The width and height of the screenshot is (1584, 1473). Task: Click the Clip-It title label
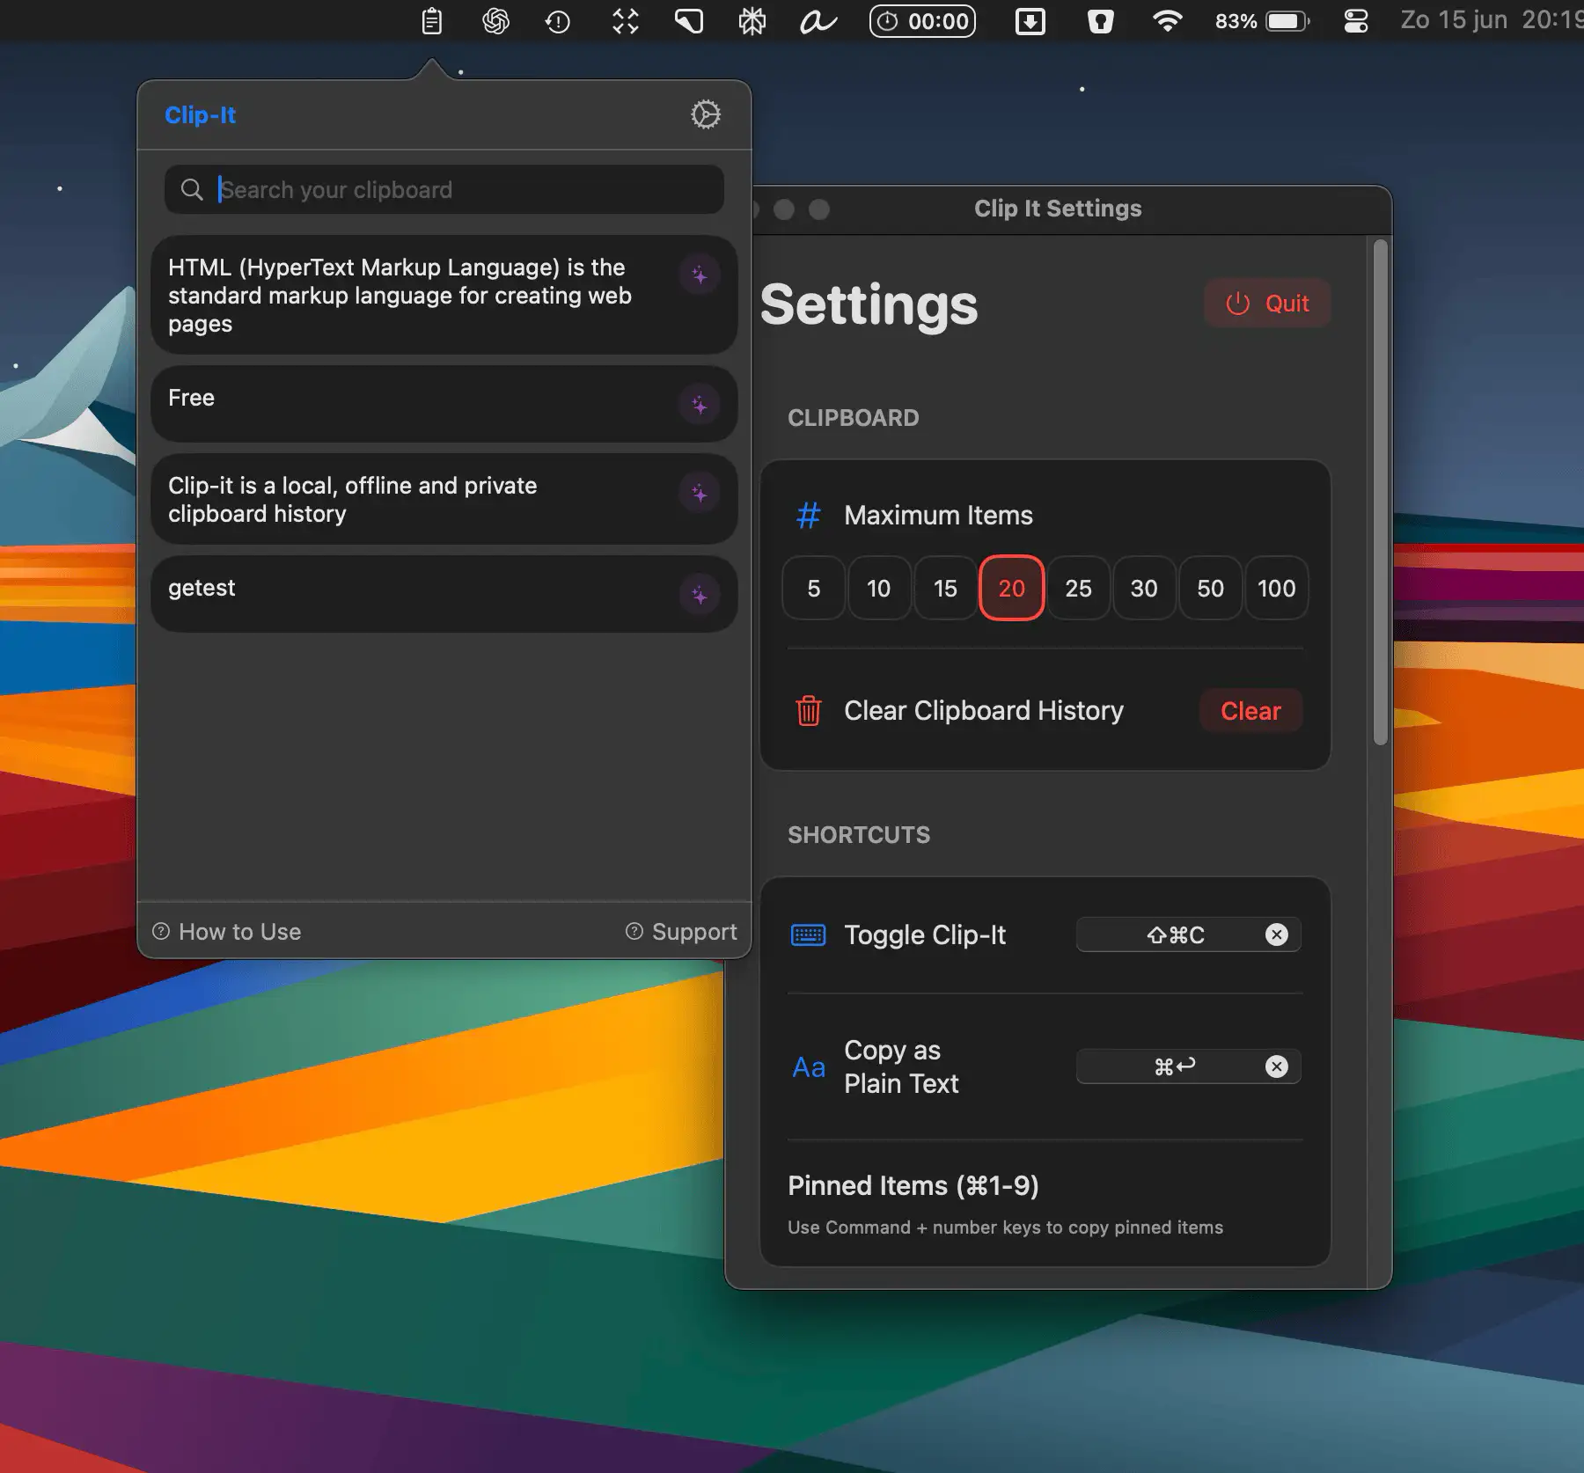200,115
